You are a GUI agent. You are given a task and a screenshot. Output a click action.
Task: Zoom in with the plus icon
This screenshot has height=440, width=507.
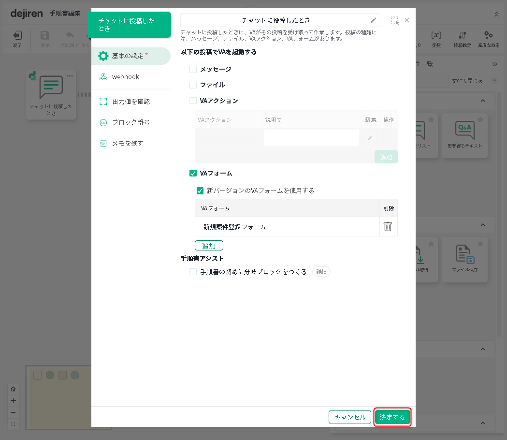point(13,400)
